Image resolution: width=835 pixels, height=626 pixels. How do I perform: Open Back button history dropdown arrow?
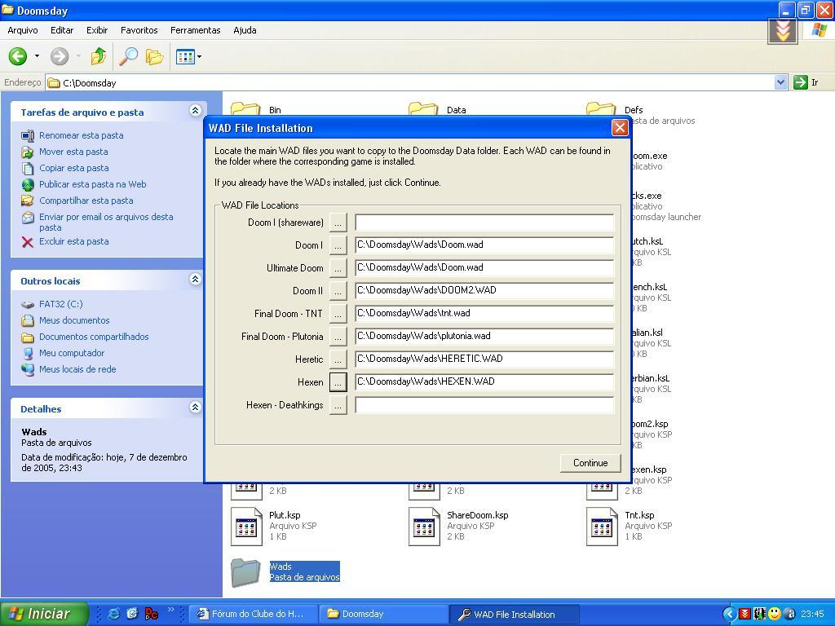tap(37, 56)
